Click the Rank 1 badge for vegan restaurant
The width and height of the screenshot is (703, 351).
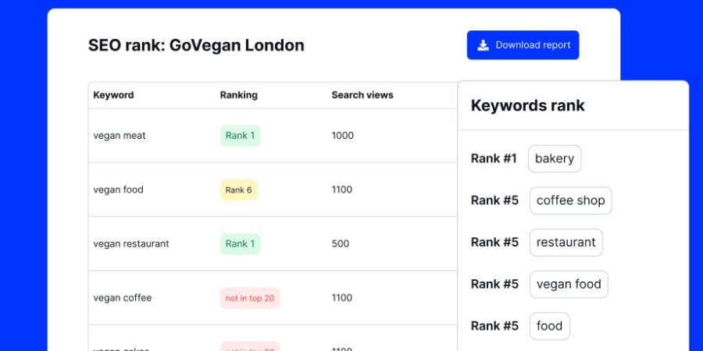pos(240,243)
